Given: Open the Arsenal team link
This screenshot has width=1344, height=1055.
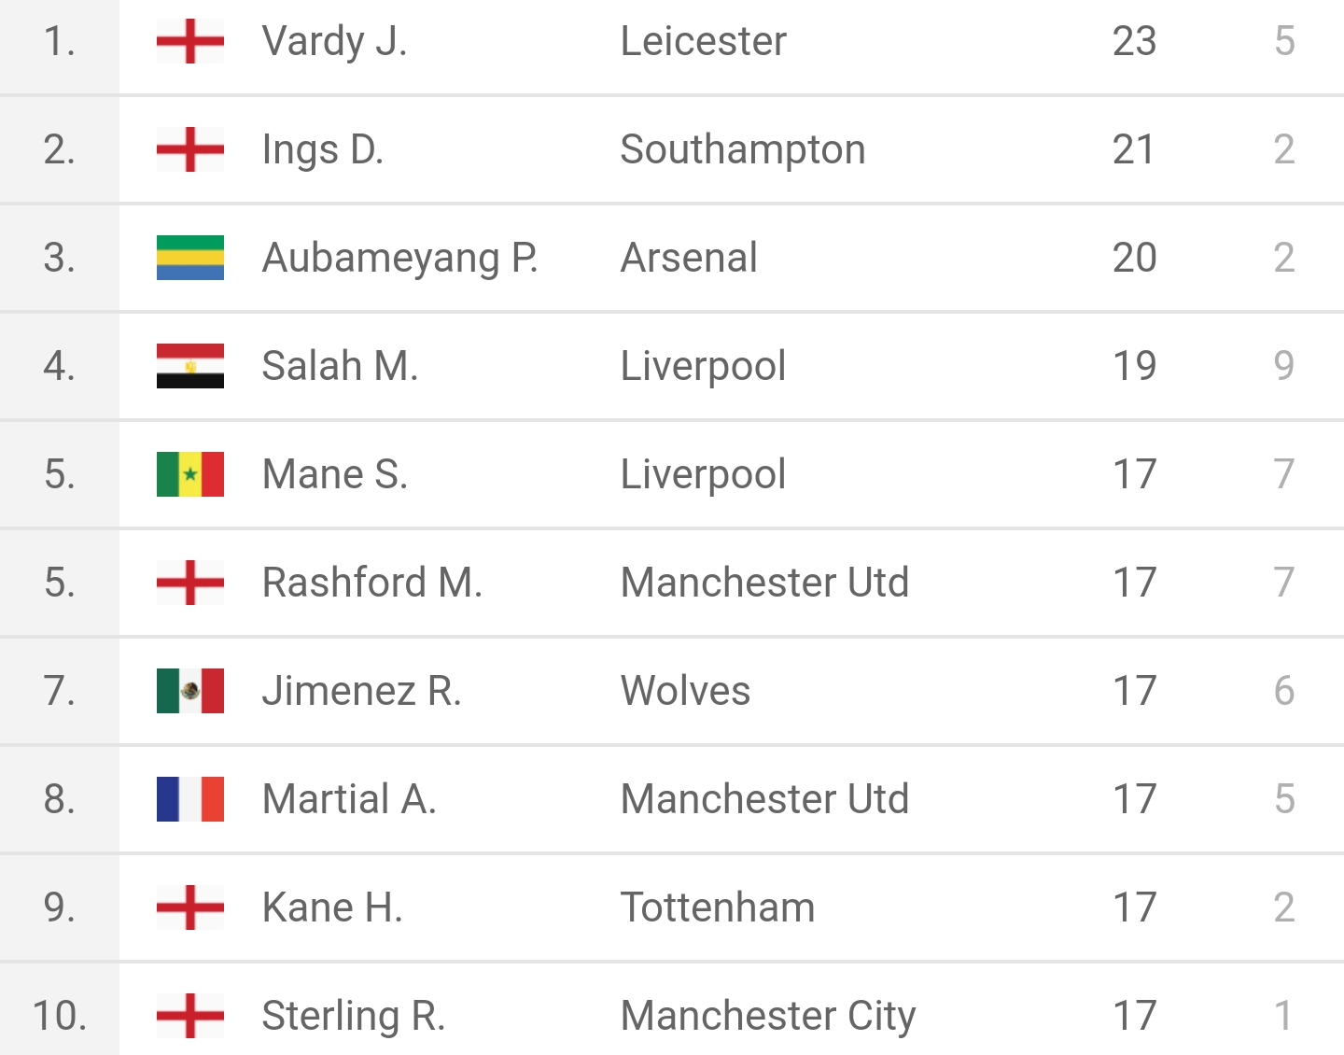Looking at the screenshot, I should pyautogui.click(x=689, y=258).
